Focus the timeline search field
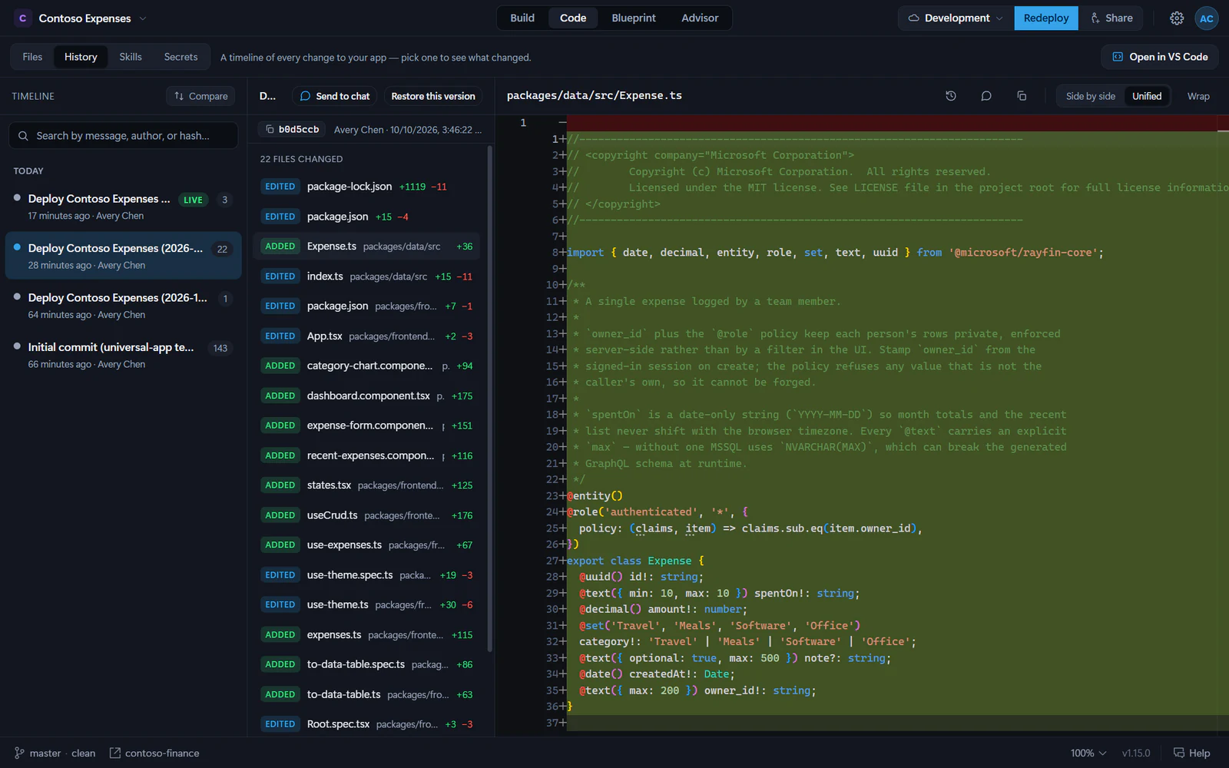 coord(124,136)
